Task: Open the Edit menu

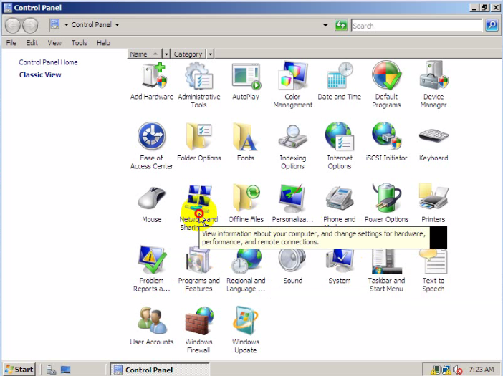Action: pos(32,43)
